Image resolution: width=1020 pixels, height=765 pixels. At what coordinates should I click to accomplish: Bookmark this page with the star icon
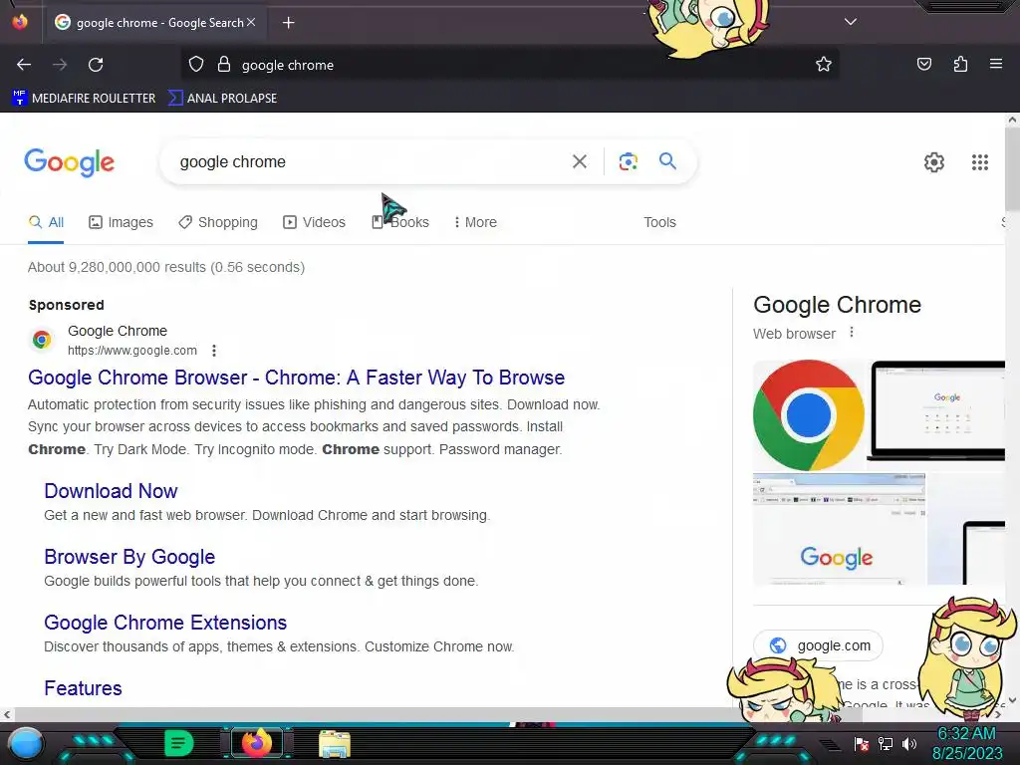824,65
